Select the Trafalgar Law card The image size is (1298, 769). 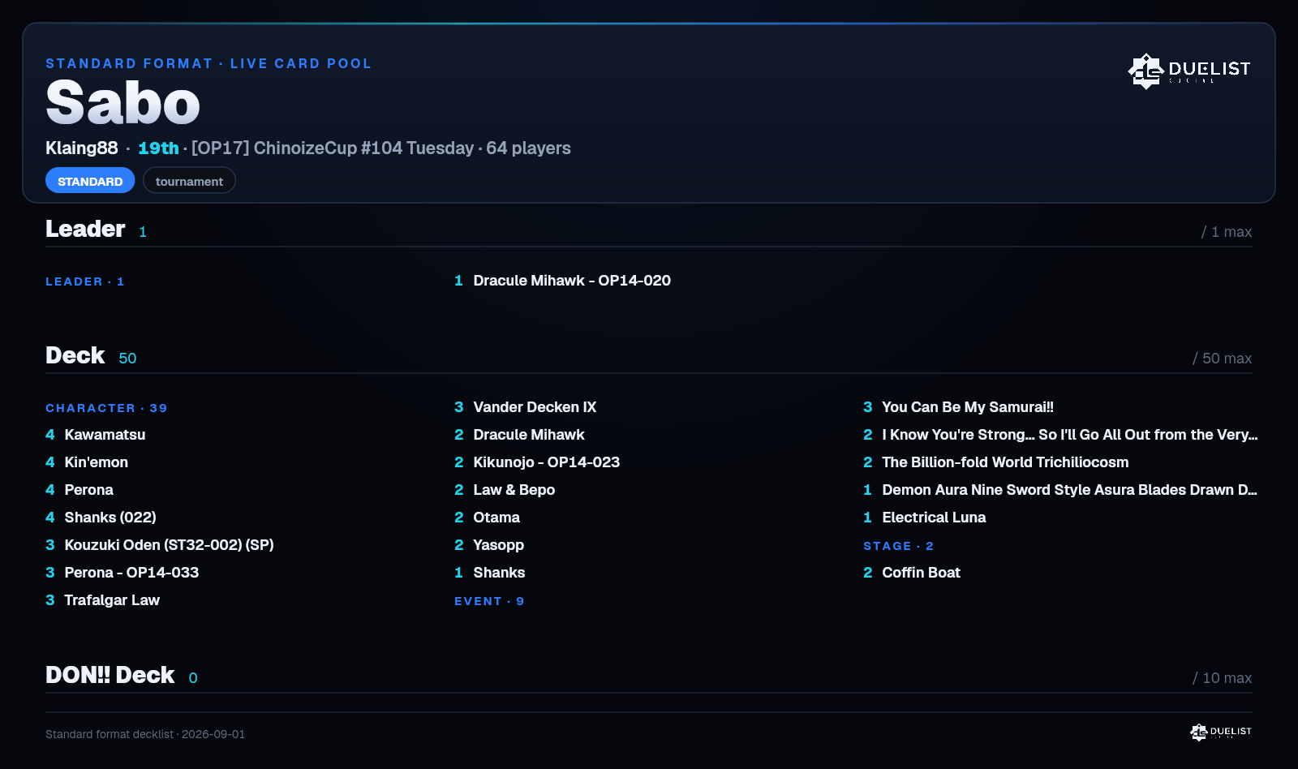pyautogui.click(x=102, y=600)
